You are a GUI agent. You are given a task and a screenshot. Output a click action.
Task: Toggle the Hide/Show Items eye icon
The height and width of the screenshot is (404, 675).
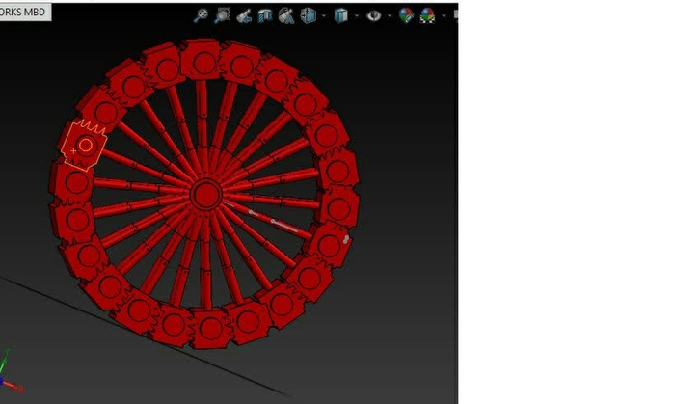(x=373, y=15)
